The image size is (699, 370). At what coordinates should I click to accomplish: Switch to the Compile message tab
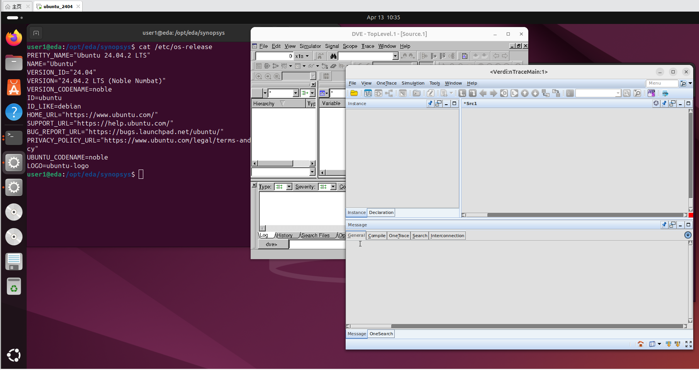[x=377, y=236]
